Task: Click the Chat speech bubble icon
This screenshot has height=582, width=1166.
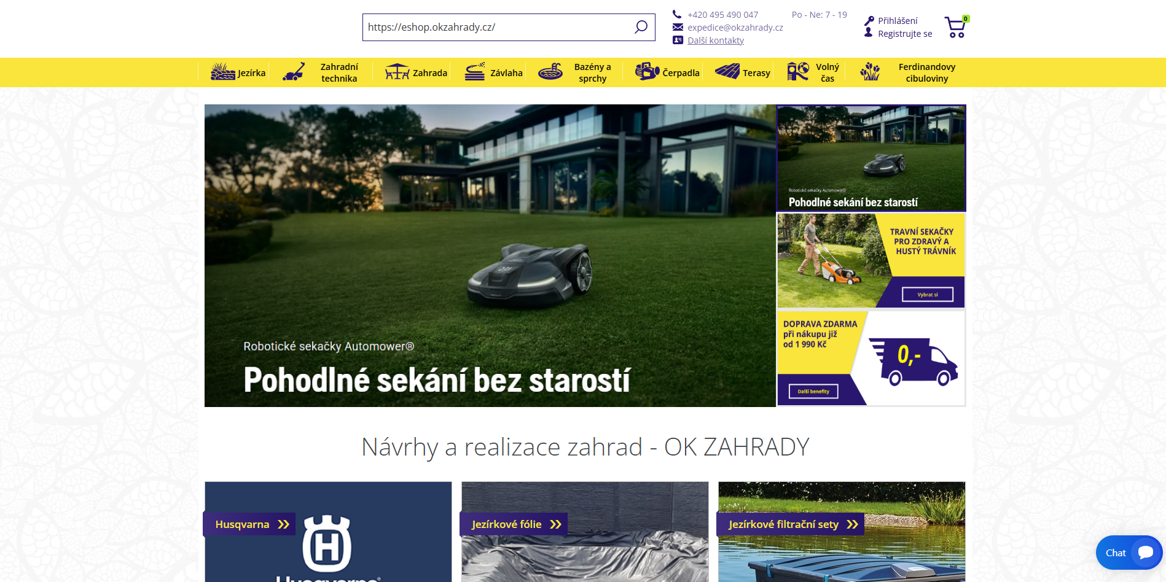Action: point(1145,553)
